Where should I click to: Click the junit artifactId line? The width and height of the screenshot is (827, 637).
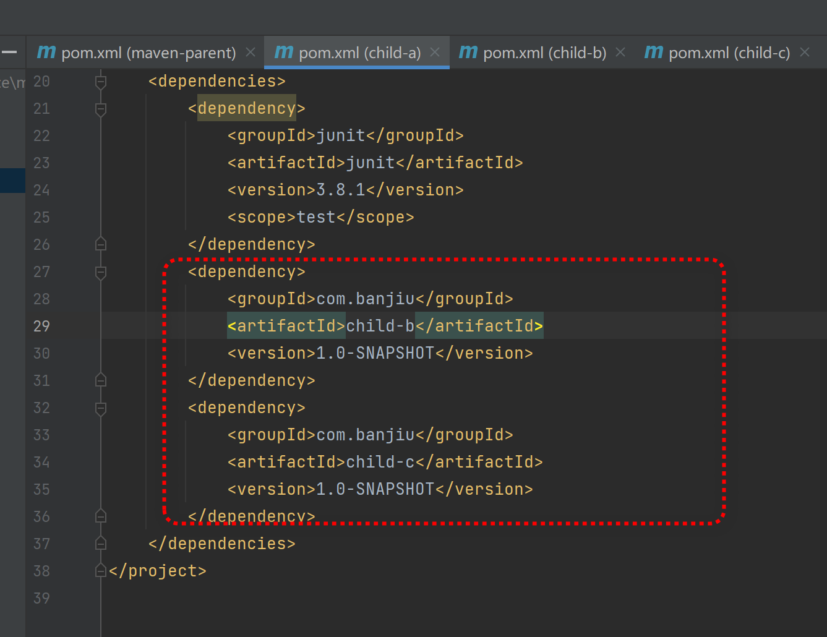[375, 163]
